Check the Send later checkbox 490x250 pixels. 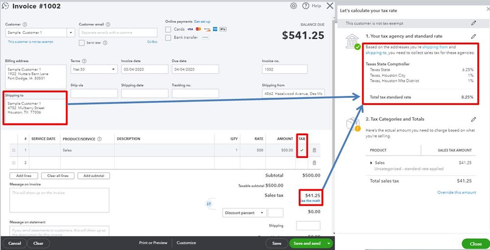pos(81,43)
